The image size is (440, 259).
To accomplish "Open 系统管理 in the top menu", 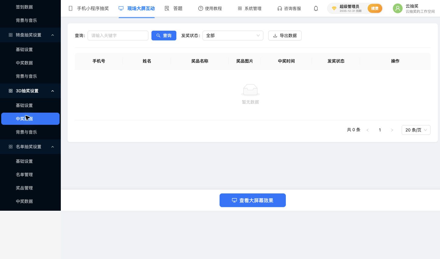I will (x=250, y=9).
